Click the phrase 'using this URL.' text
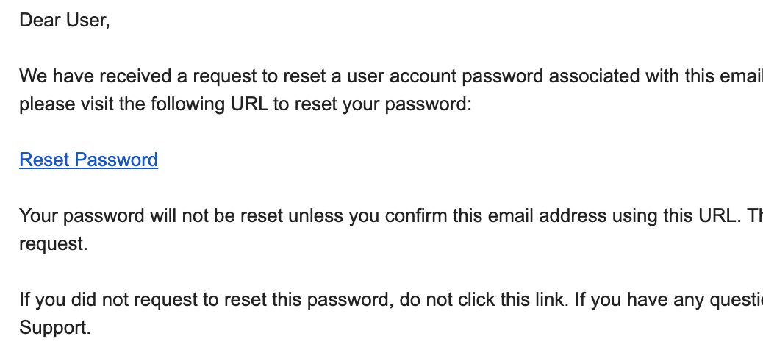 coord(675,215)
